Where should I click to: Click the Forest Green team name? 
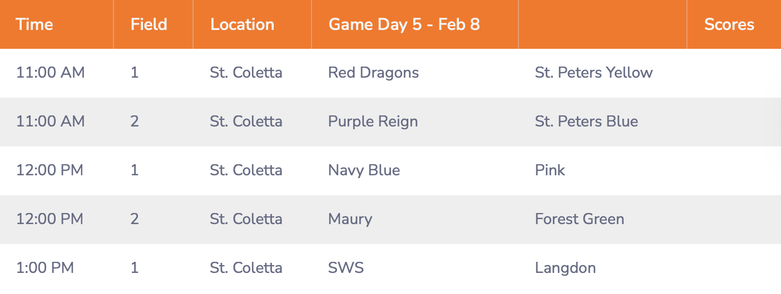point(579,219)
